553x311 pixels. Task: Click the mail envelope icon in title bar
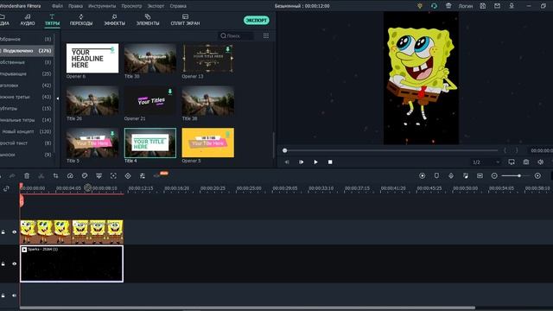[x=497, y=6]
